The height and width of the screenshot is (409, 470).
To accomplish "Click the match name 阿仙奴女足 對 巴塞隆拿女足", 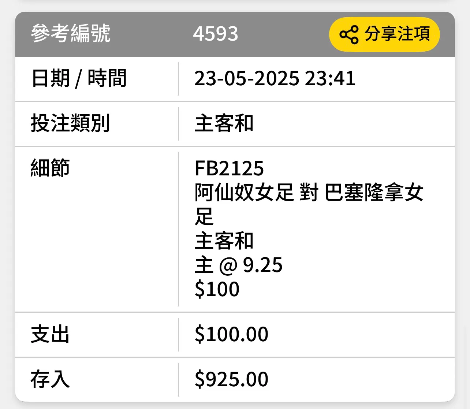I will [x=309, y=204].
